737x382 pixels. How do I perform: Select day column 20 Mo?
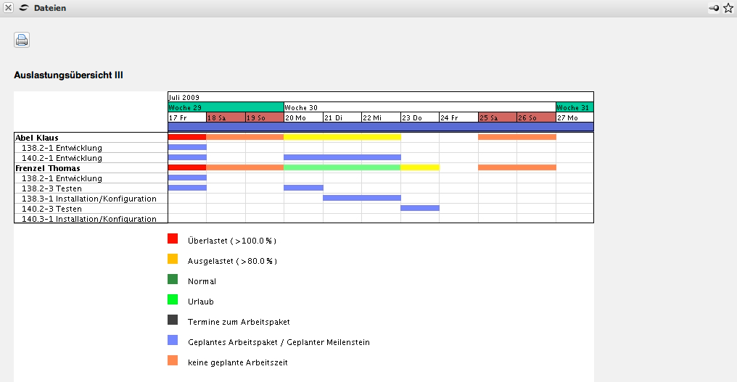coord(302,117)
